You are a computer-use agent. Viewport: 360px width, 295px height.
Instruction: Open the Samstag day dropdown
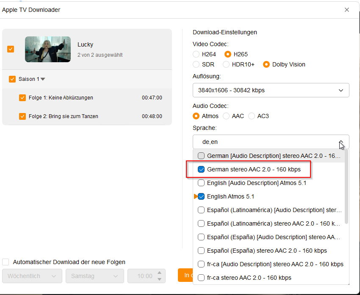click(95, 276)
